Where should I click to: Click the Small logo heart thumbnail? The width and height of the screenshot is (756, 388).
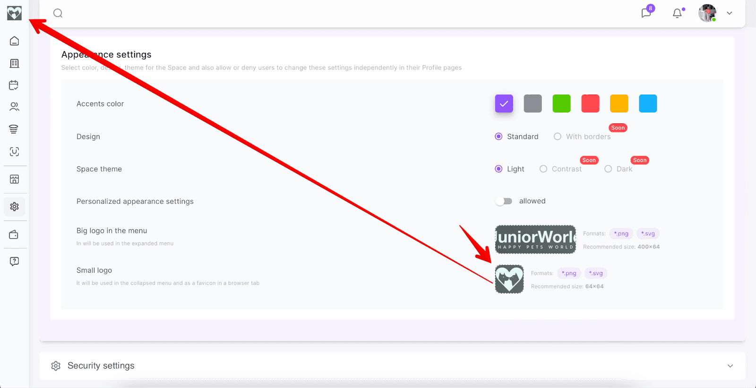tap(509, 279)
